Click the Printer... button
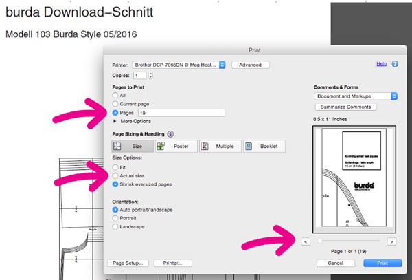 172,263
